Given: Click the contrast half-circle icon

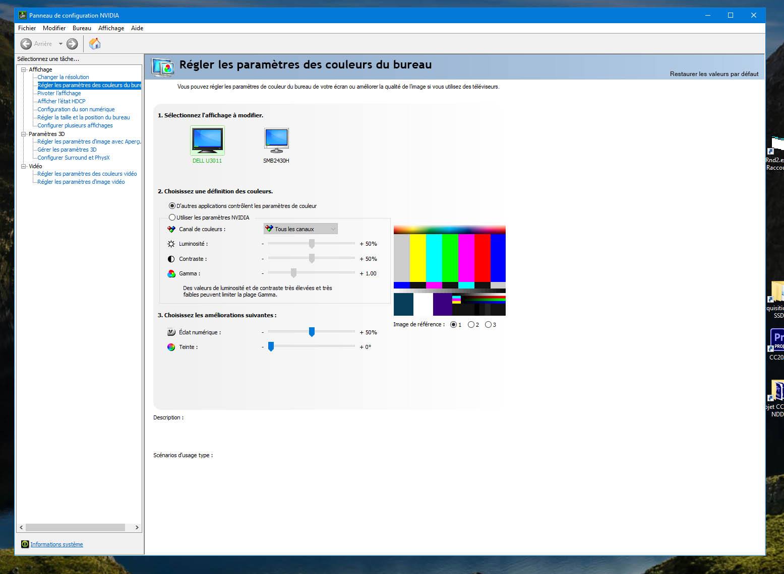Looking at the screenshot, I should coord(171,258).
